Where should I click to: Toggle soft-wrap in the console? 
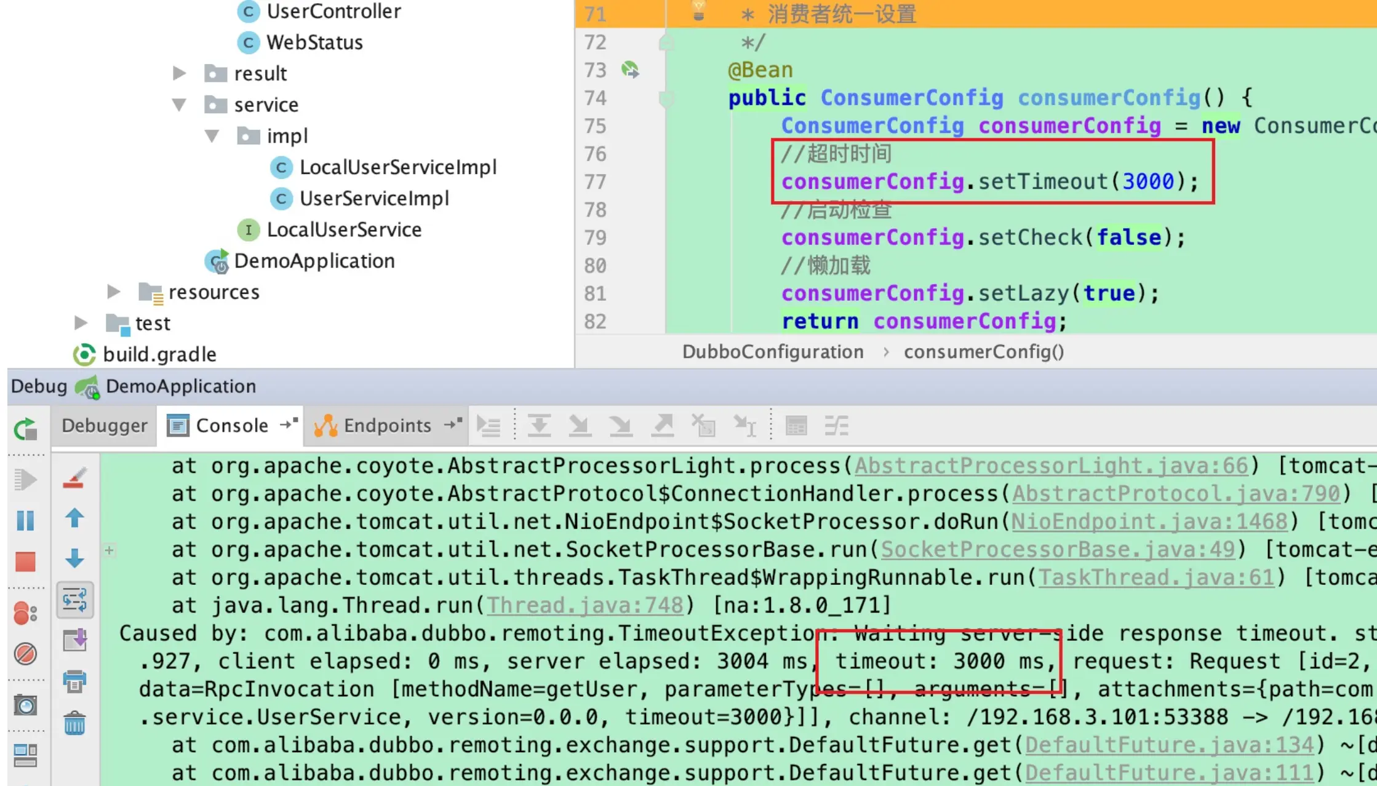click(x=75, y=600)
